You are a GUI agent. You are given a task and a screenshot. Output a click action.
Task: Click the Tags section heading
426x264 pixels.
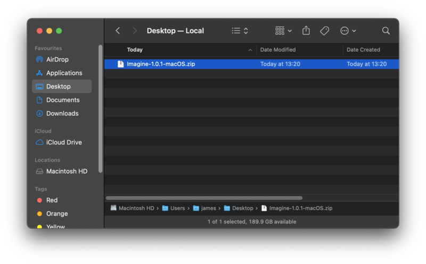tap(41, 189)
